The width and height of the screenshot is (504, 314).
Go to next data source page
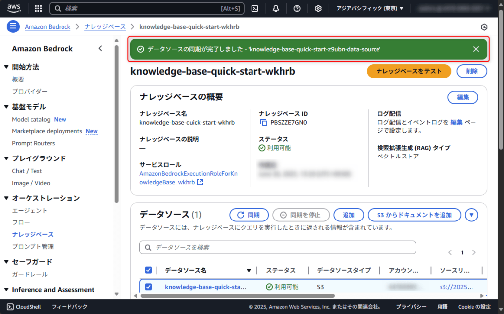point(474,252)
